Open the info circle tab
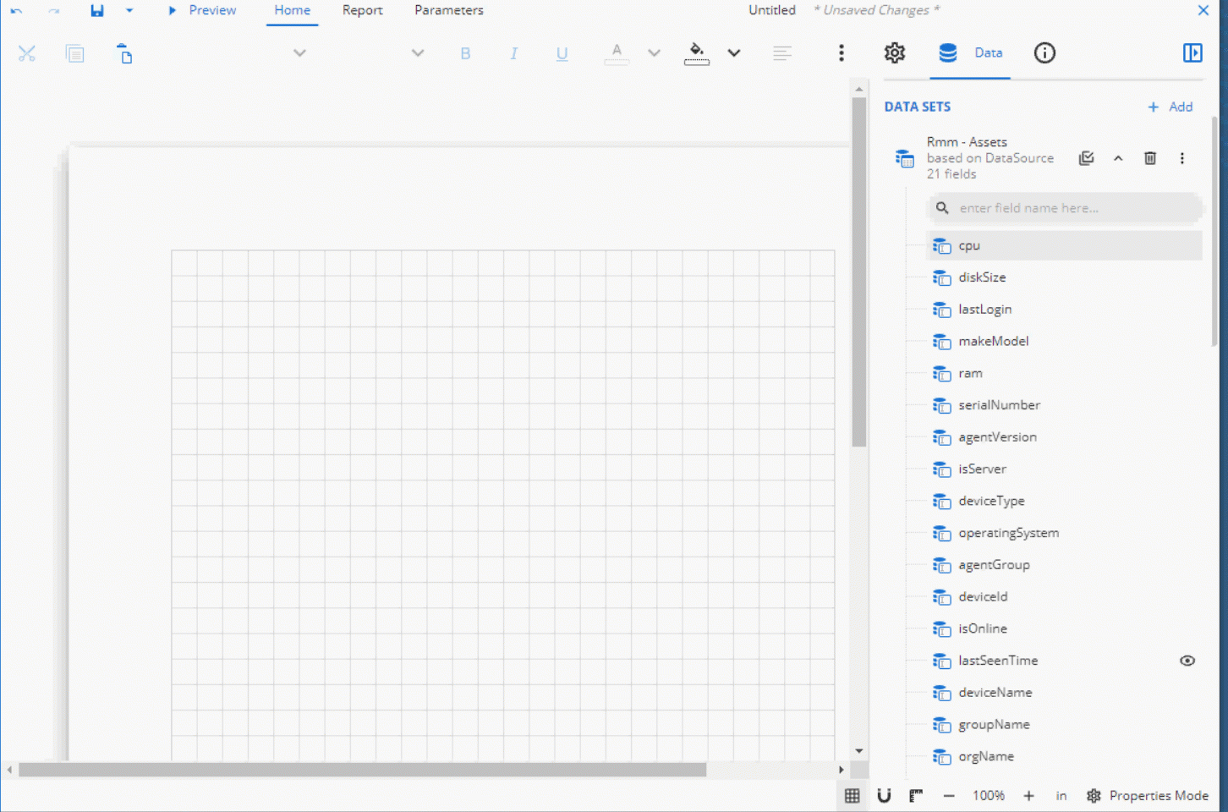The image size is (1228, 812). [1044, 53]
